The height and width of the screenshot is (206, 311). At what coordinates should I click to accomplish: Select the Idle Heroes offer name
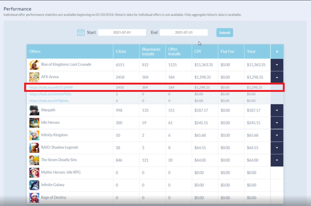(50, 123)
